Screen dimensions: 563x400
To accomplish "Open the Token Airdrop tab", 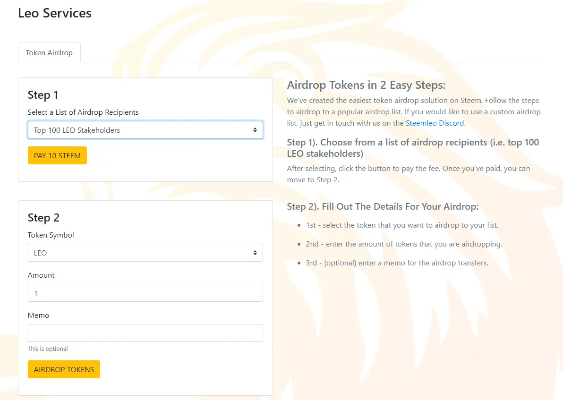I will tap(49, 52).
